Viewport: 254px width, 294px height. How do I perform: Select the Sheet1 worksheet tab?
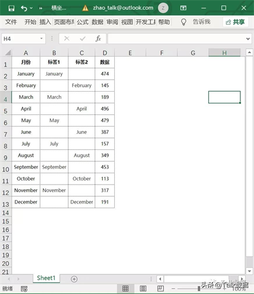pyautogui.click(x=46, y=278)
